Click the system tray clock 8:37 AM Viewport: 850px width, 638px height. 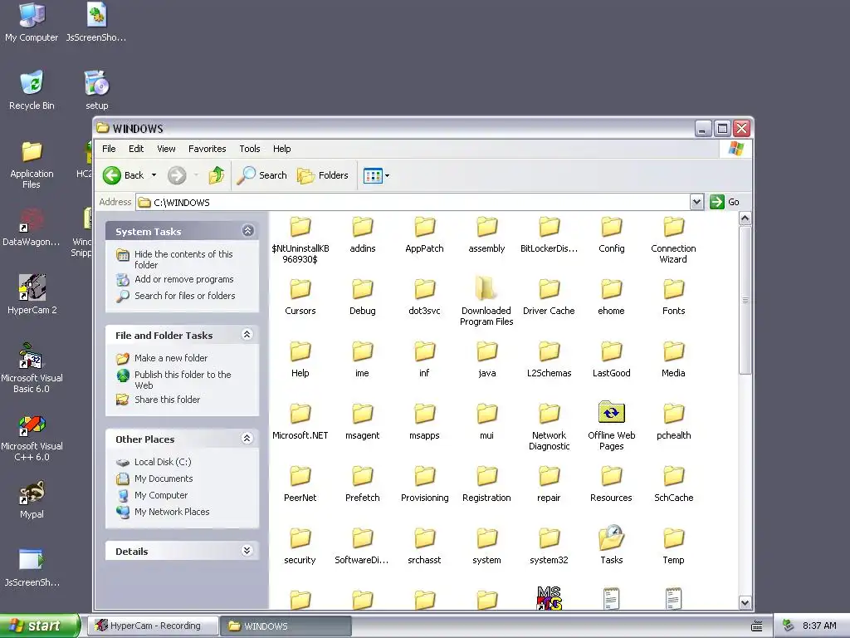819,626
